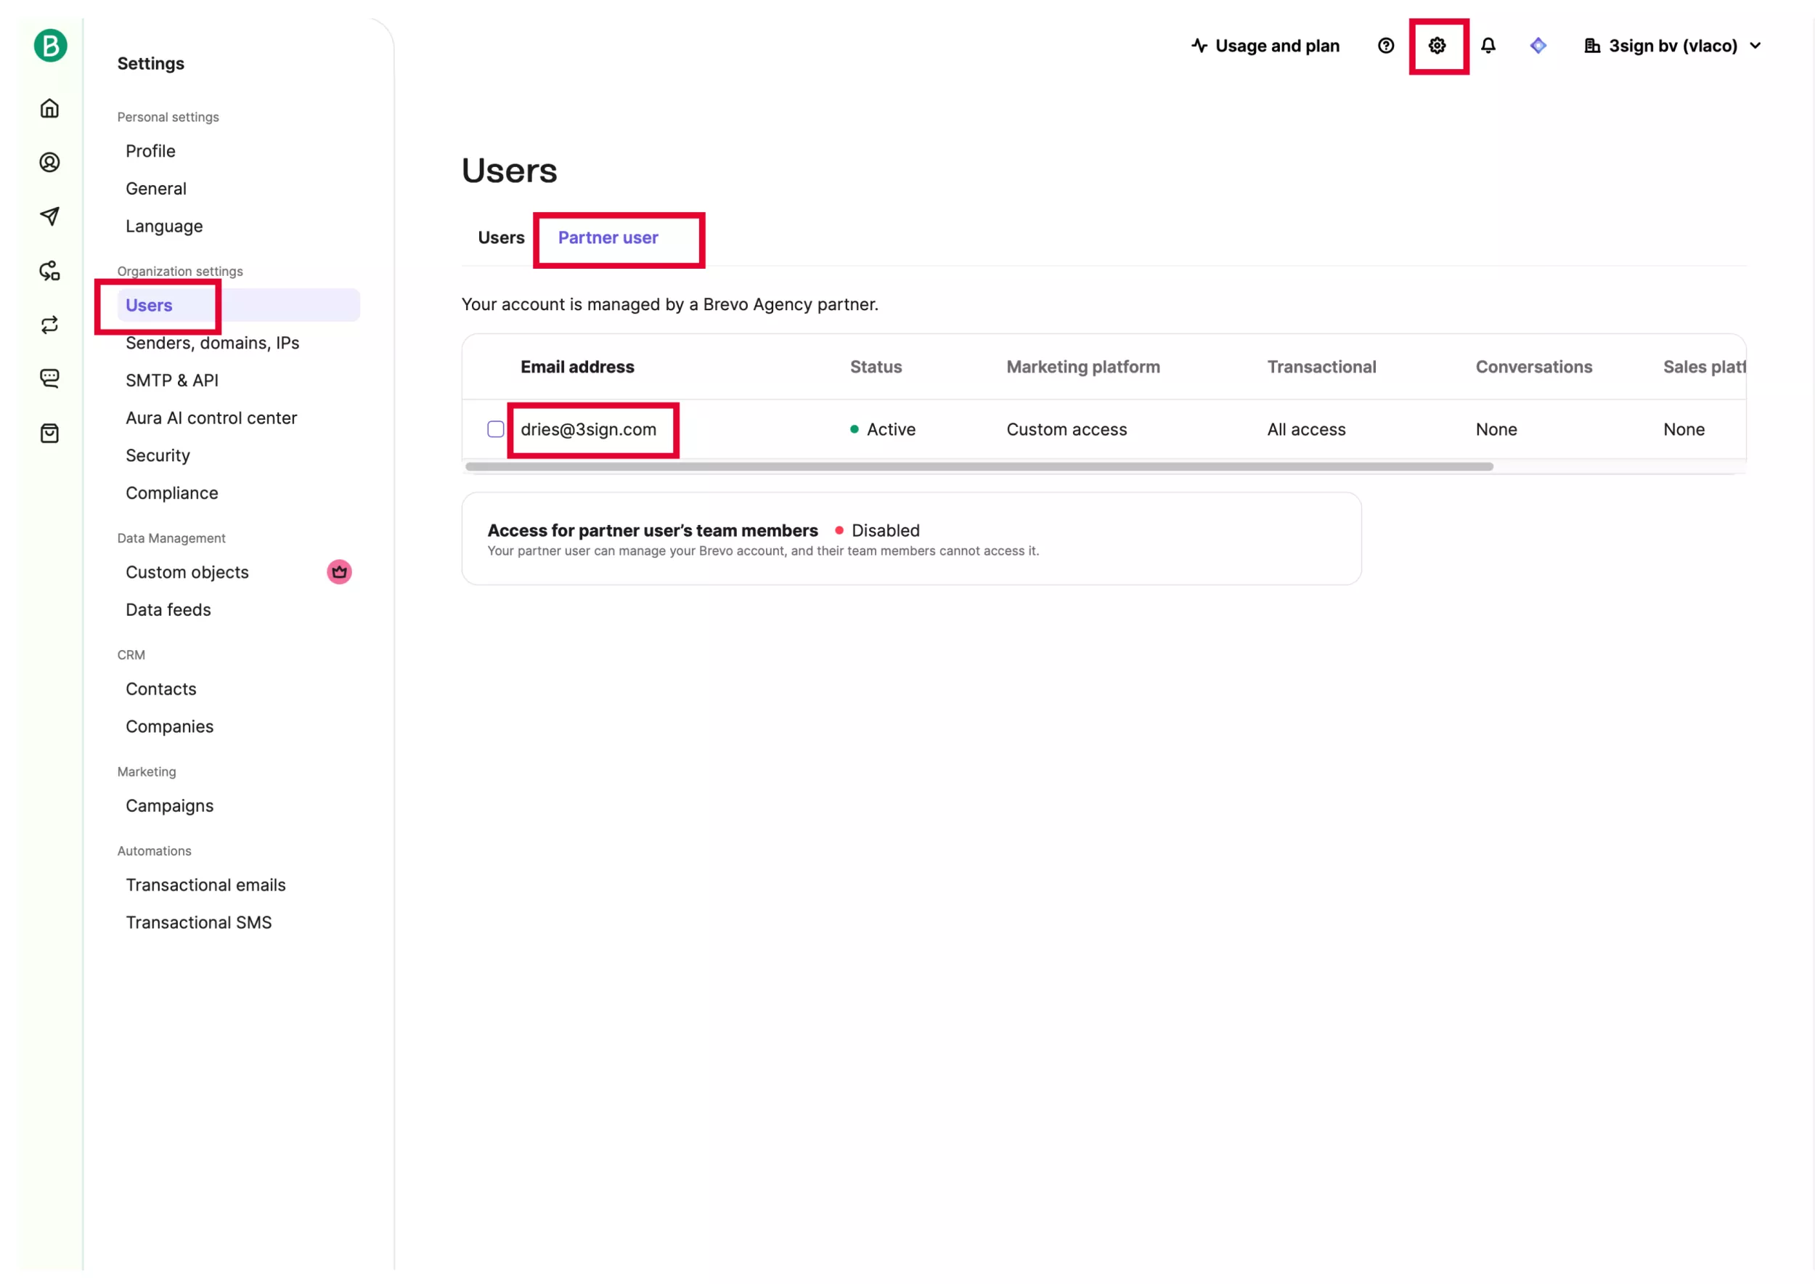Viewport: 1815px width, 1284px height.
Task: Open Automations loop arrows icon
Action: pyautogui.click(x=50, y=325)
